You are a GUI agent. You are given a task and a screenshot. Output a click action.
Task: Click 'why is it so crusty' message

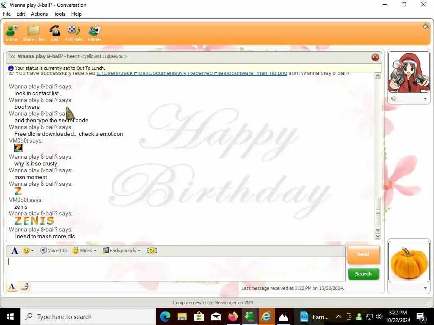(36, 164)
